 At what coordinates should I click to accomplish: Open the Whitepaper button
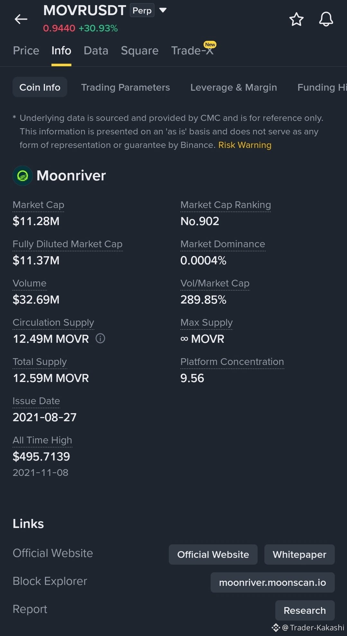click(299, 554)
